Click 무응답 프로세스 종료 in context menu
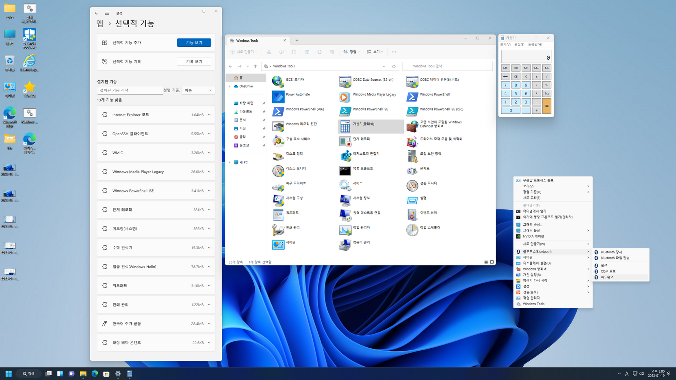 point(552,180)
